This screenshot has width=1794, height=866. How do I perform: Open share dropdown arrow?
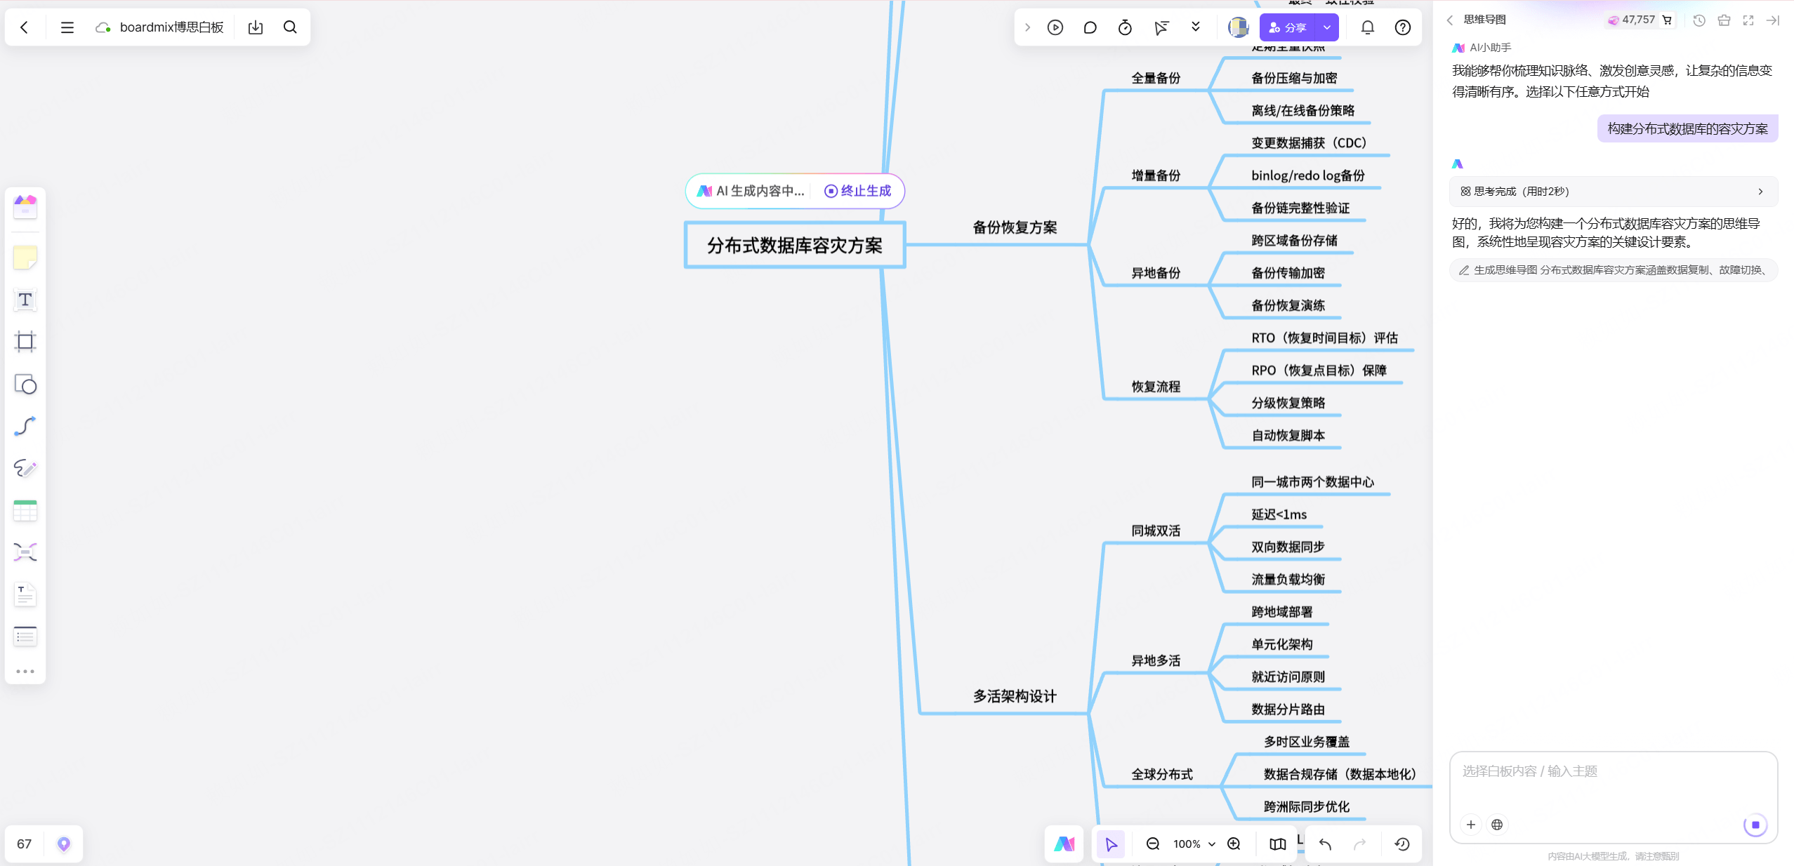click(x=1327, y=27)
